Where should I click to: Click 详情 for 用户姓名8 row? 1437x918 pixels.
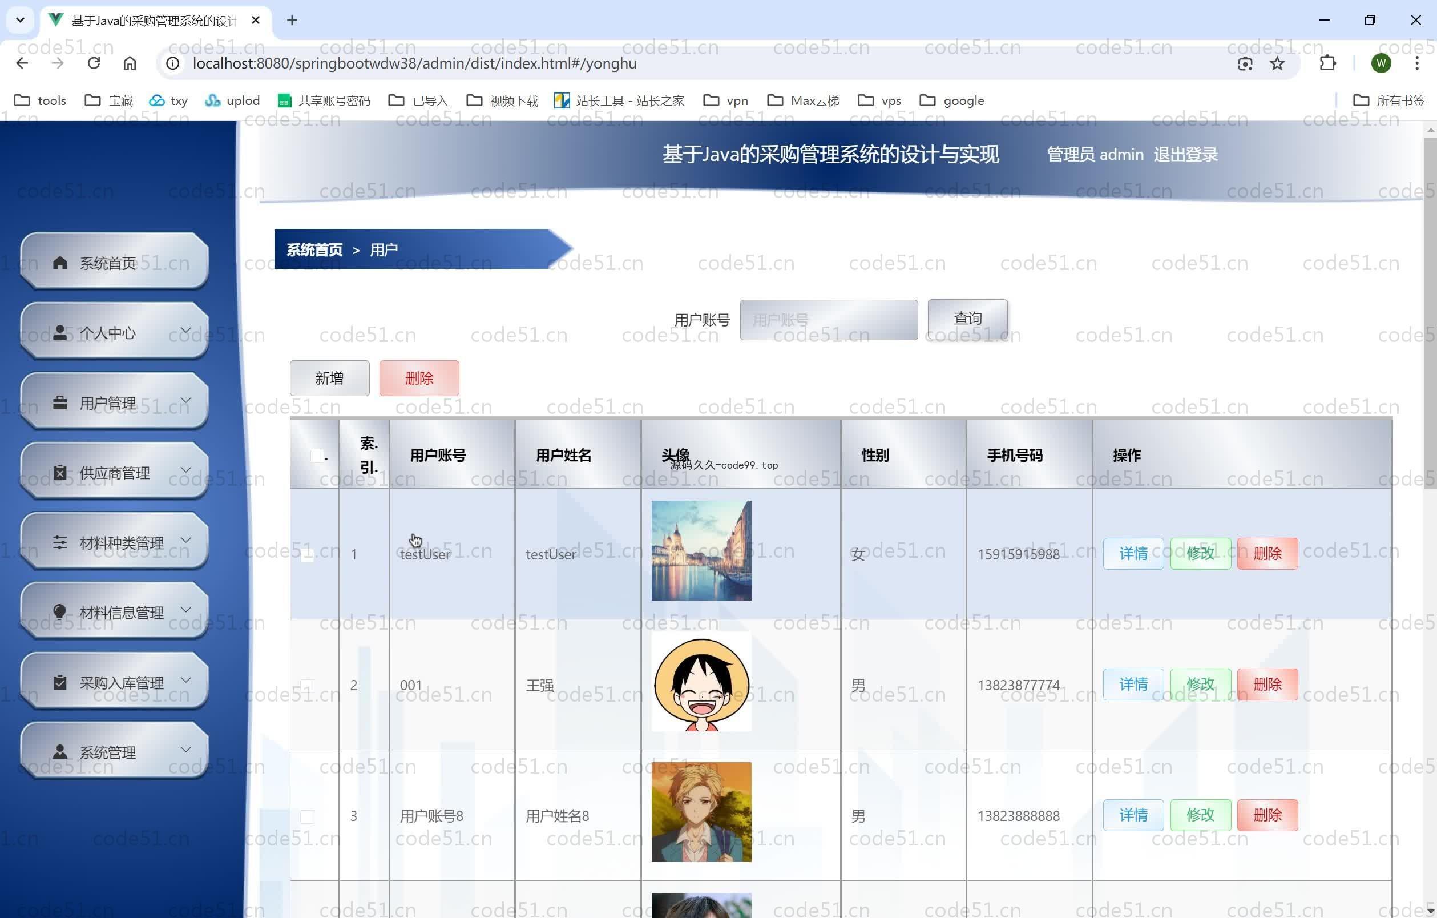coord(1133,815)
